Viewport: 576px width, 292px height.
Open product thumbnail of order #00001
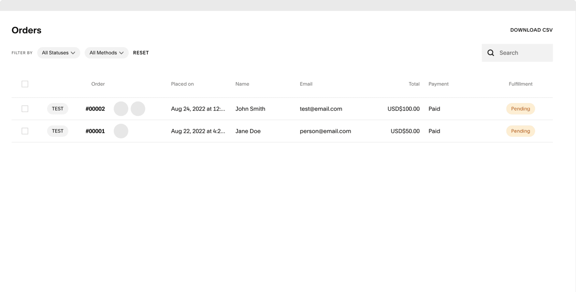pyautogui.click(x=121, y=131)
